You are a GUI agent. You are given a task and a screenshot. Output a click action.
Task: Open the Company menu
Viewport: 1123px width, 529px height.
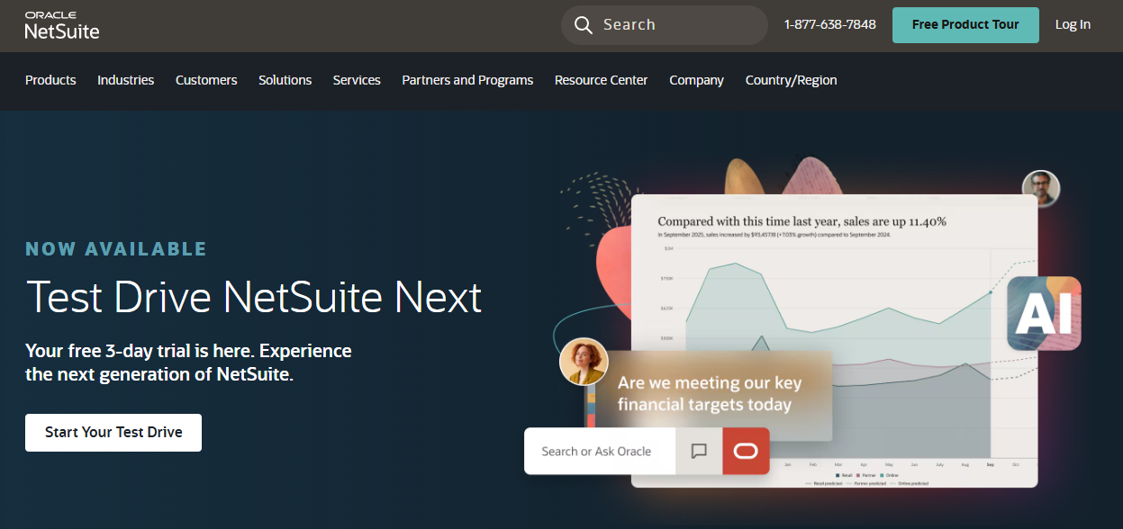(696, 80)
